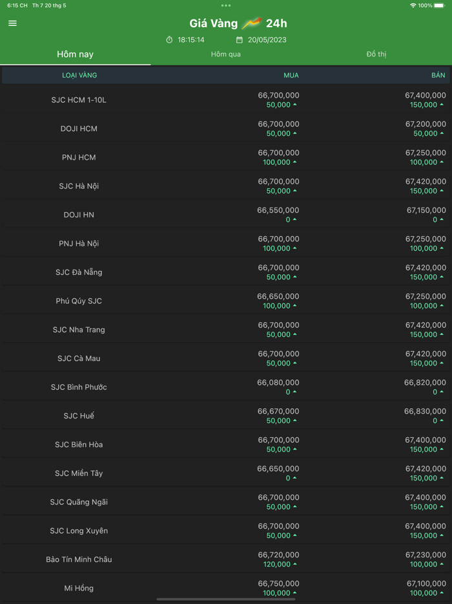Select the SJC Biên Hòa row
The image size is (452, 604).
[226, 444]
